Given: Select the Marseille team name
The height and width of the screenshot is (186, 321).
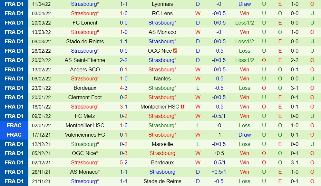Looking at the screenshot, I should point(162,144).
